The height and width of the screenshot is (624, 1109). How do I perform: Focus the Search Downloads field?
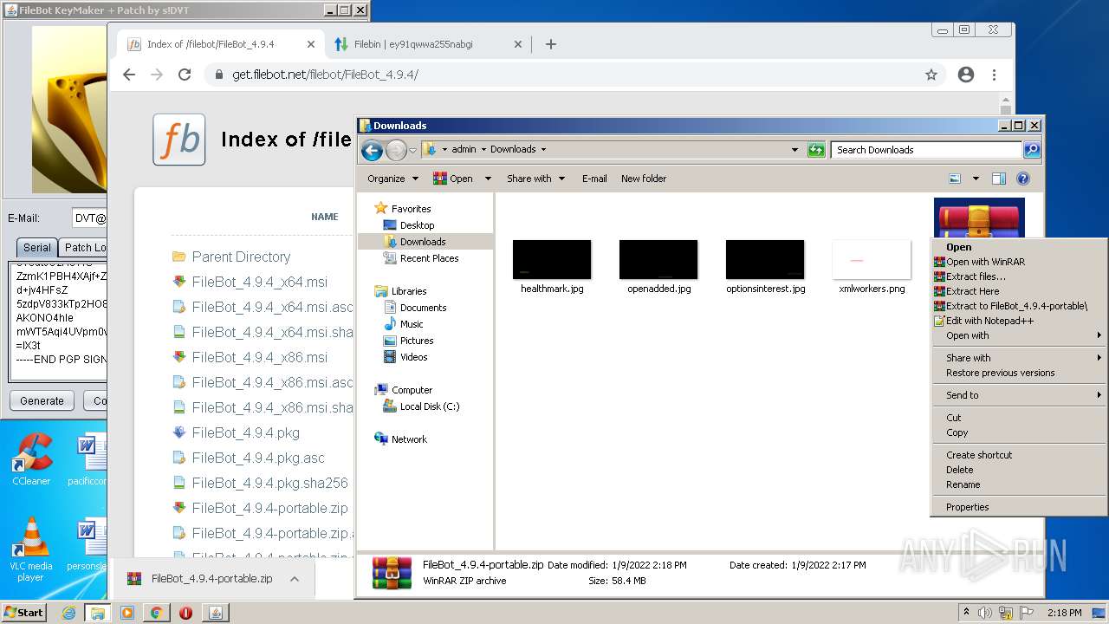pos(925,150)
